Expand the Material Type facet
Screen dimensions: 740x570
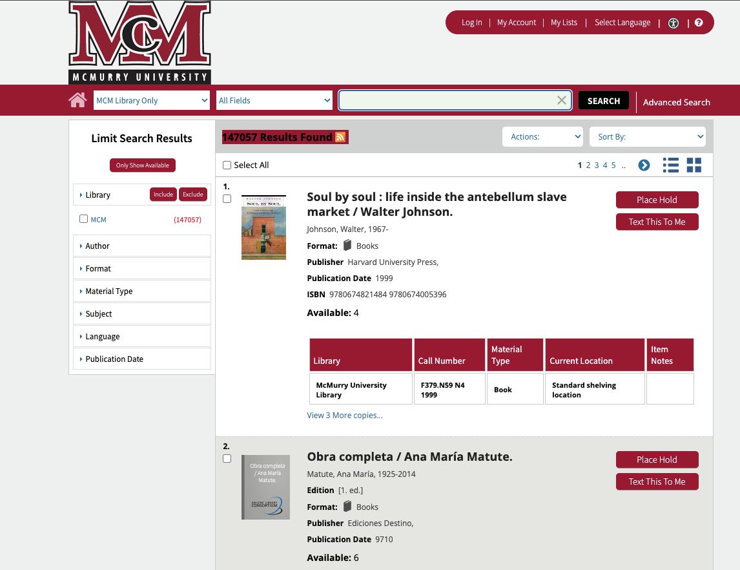pos(142,291)
